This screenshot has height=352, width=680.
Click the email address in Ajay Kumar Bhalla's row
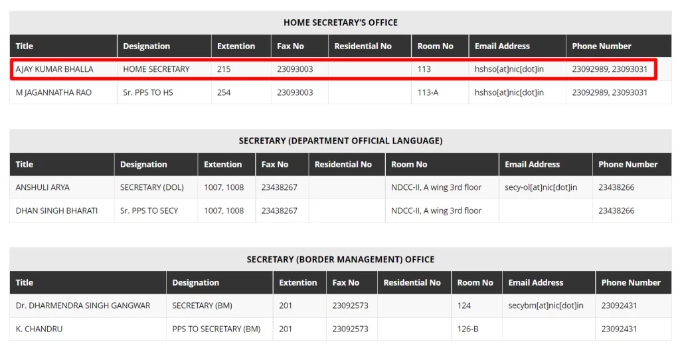pos(509,69)
